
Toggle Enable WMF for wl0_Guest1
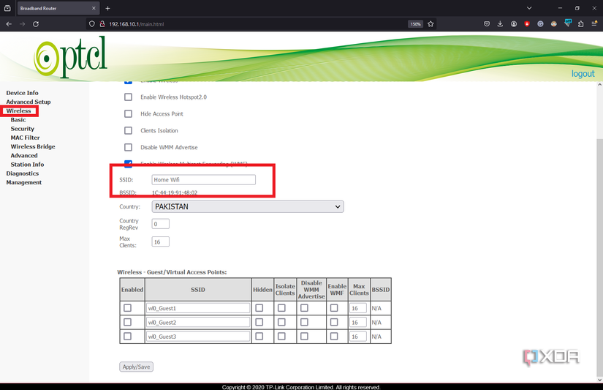click(334, 308)
